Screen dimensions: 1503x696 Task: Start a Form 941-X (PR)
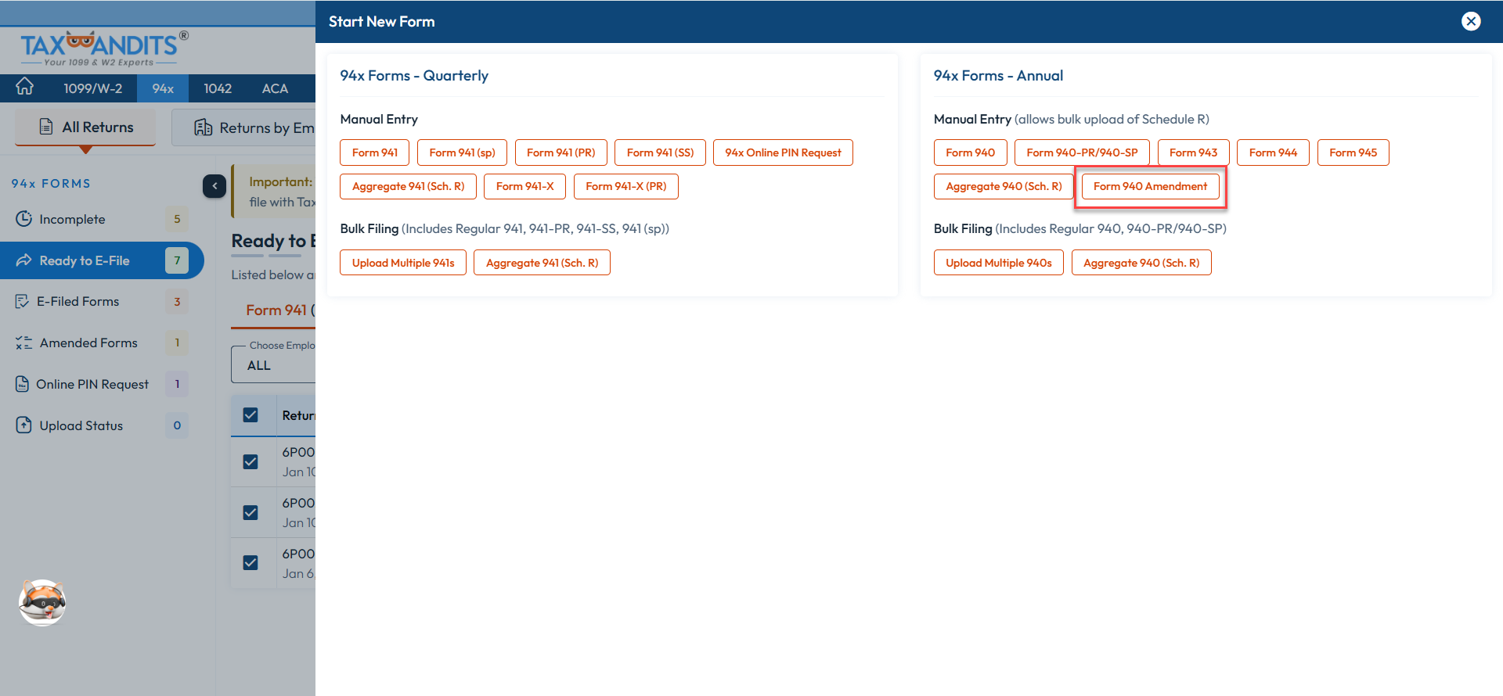(625, 186)
